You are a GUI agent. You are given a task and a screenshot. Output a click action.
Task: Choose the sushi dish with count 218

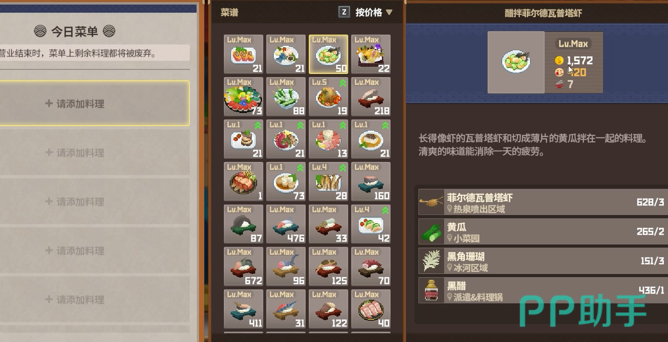[x=371, y=97]
